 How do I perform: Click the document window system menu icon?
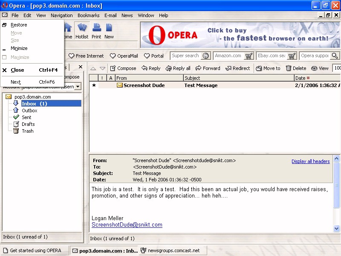point(5,15)
